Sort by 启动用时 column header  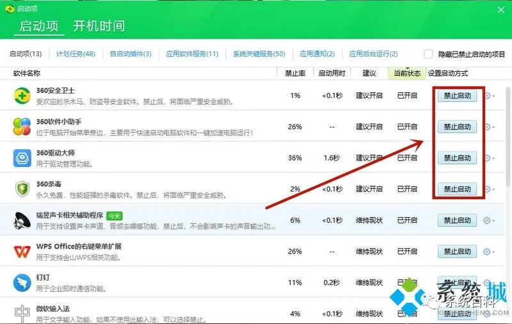pos(332,74)
